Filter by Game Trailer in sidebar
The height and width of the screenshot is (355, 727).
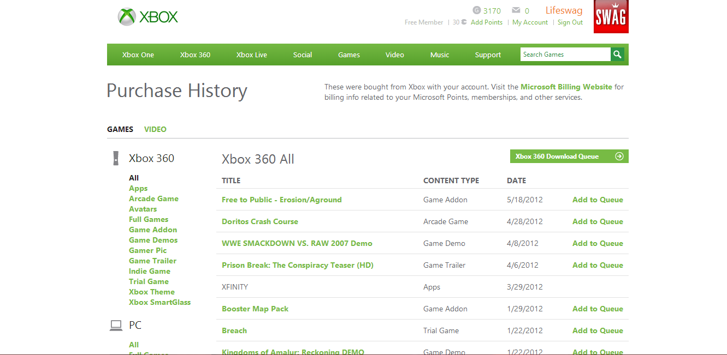click(x=152, y=261)
